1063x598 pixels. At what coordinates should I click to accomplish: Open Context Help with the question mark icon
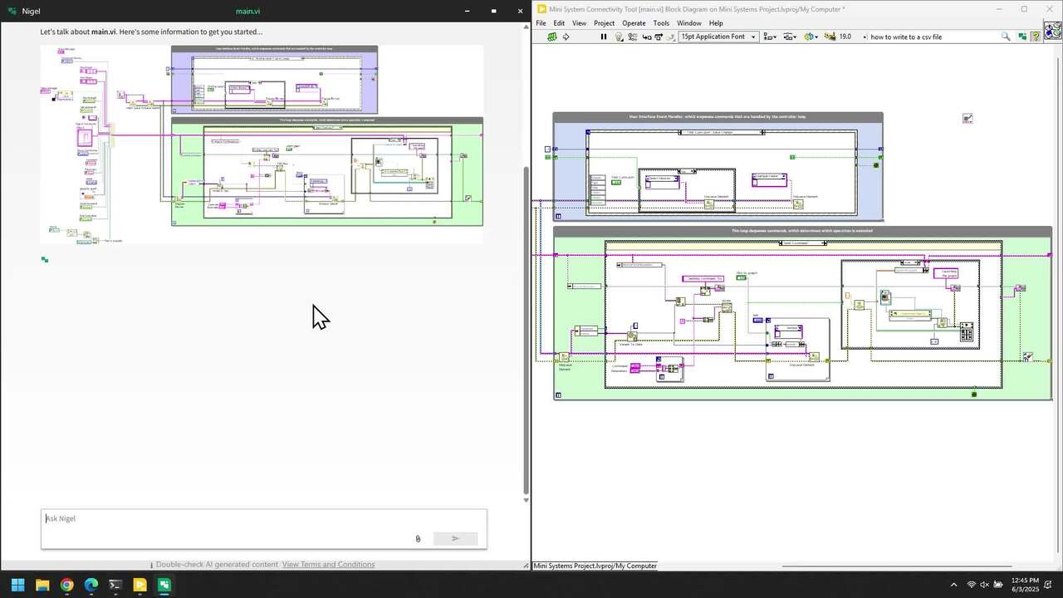tap(1036, 37)
